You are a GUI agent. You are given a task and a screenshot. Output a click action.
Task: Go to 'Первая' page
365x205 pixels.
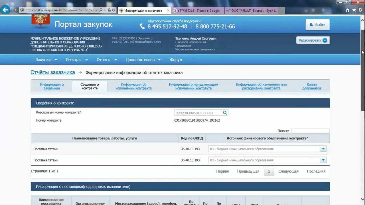pyautogui.click(x=222, y=171)
